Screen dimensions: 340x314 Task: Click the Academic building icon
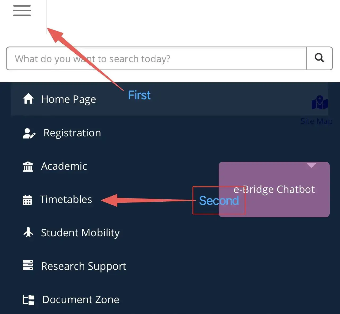(x=28, y=167)
